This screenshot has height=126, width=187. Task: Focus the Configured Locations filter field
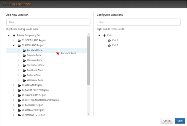[x=139, y=22]
